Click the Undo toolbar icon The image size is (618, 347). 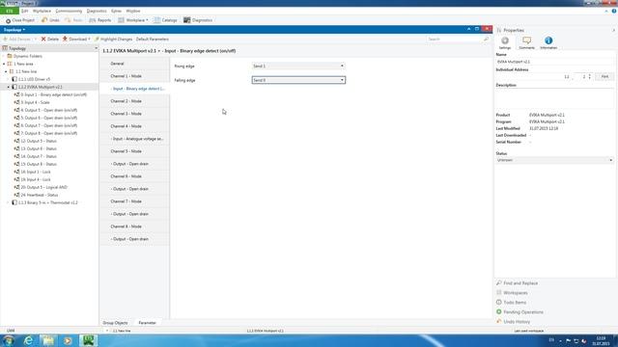pos(44,20)
